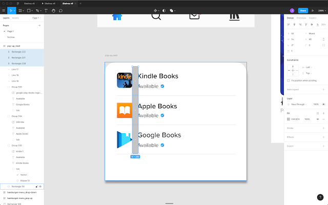Switch to the first Shelves v6 tab

click(x=29, y=4)
